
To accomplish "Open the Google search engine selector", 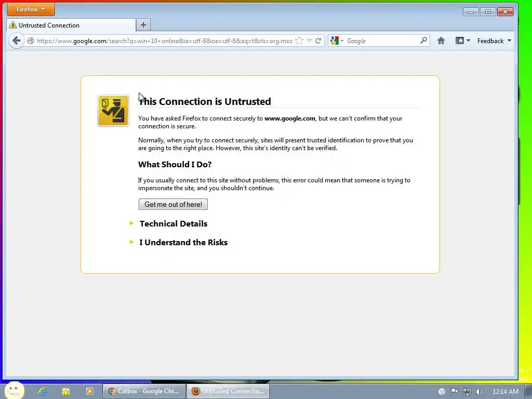I will pyautogui.click(x=337, y=41).
